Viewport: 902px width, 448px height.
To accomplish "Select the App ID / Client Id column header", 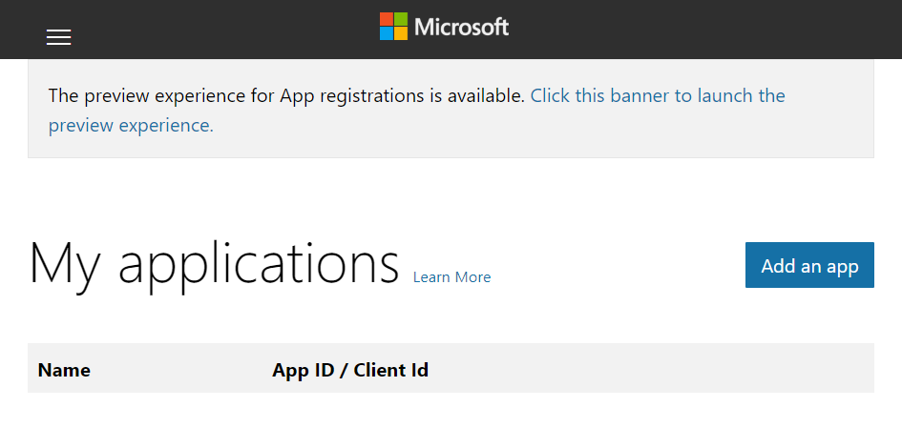I will coord(349,370).
